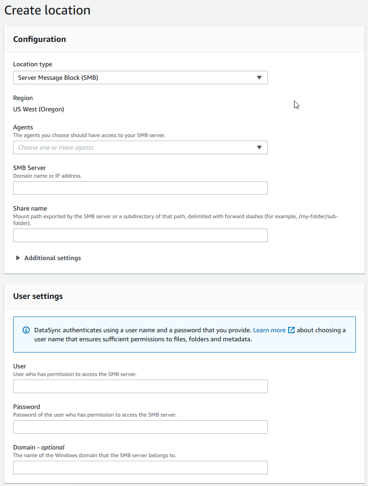Image resolution: width=368 pixels, height=486 pixels.
Task: Click the Configuration section header
Action: 39,39
